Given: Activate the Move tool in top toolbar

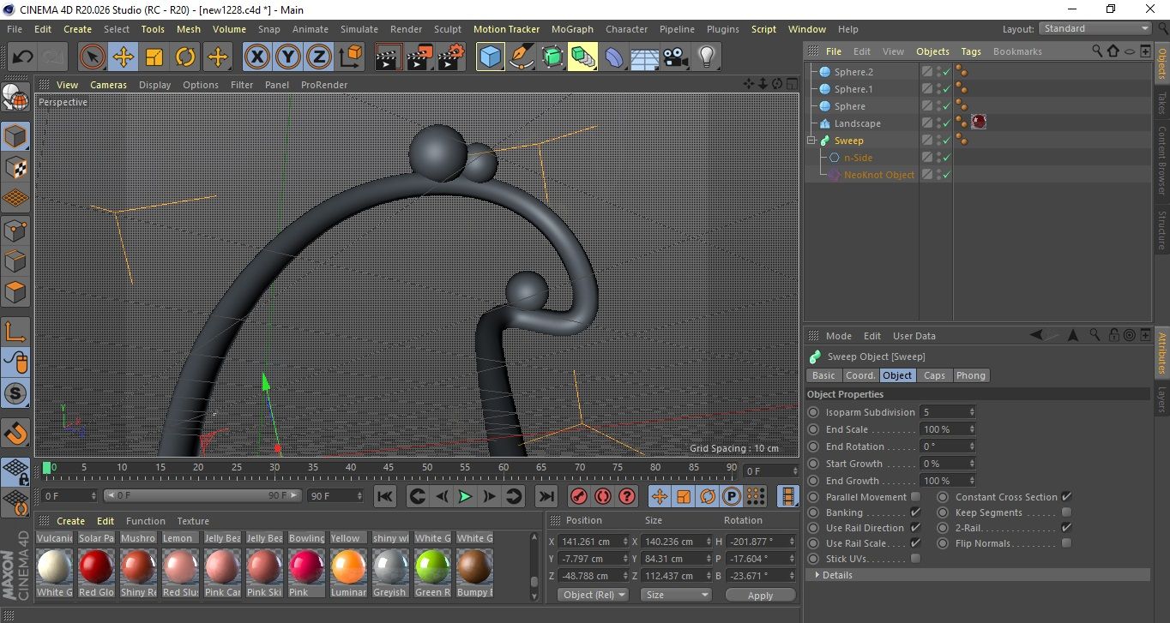Looking at the screenshot, I should [124, 57].
